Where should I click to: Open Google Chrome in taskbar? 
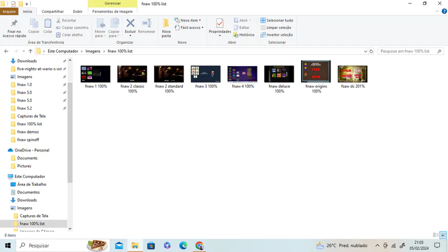(x=200, y=246)
